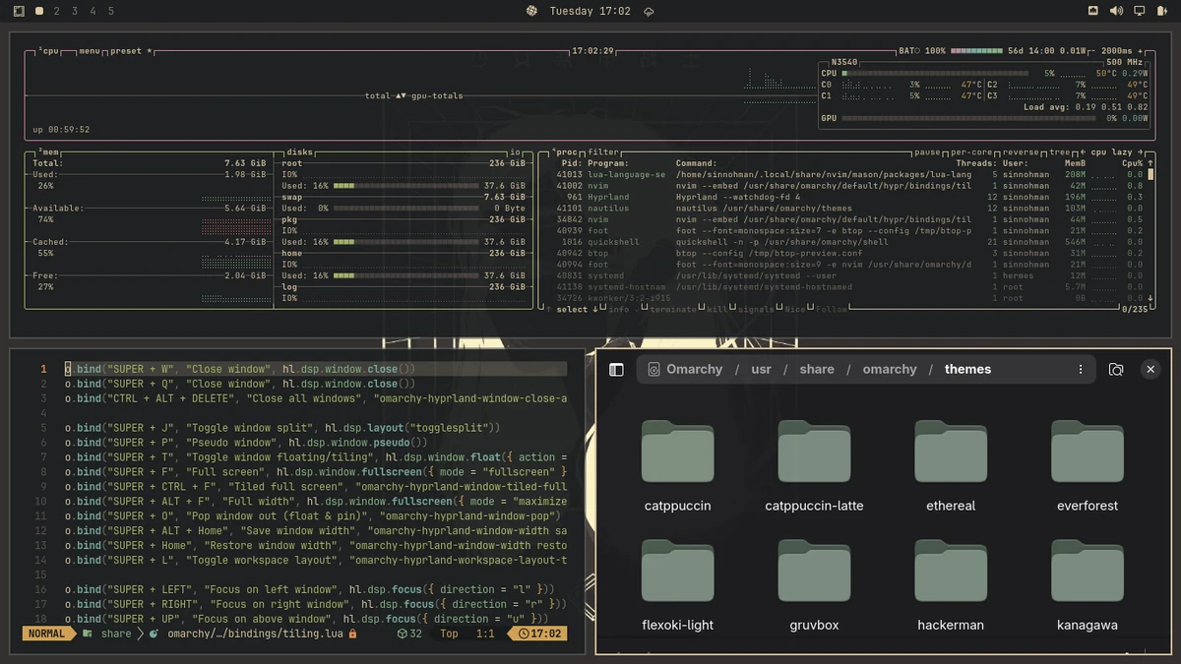1181x664 pixels.
Task: Increase btop update interval with plus
Action: pos(1141,50)
